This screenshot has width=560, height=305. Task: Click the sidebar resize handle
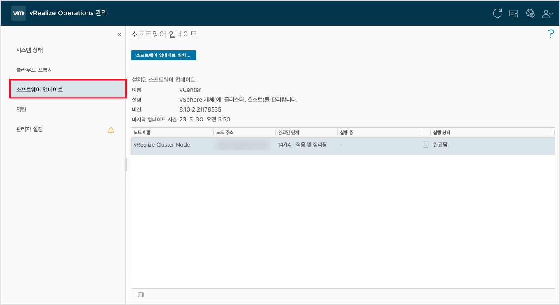[125, 165]
